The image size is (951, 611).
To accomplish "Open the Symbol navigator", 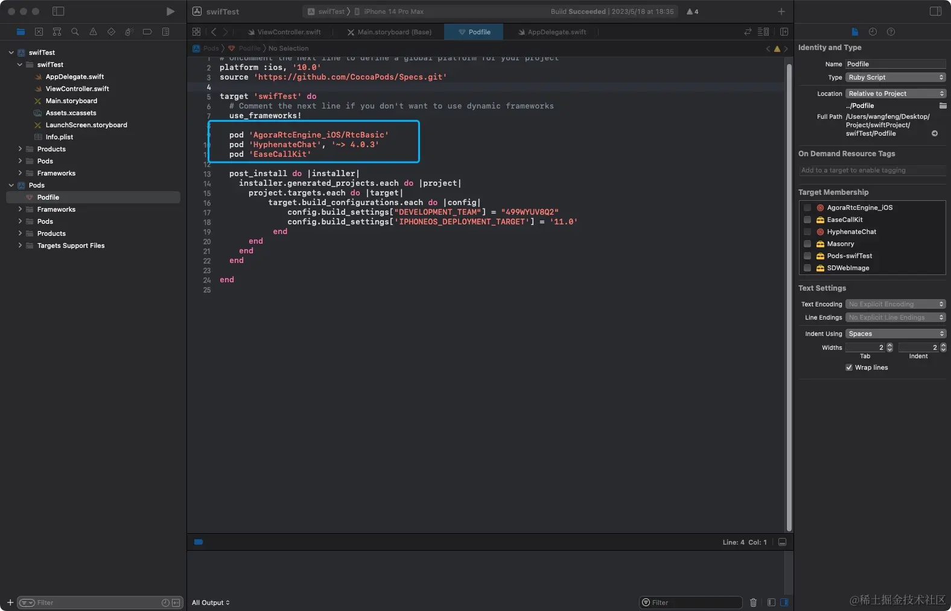I will (57, 32).
